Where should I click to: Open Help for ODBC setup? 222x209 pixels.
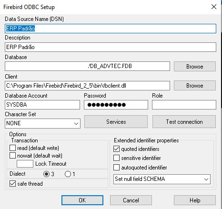[x=195, y=200]
